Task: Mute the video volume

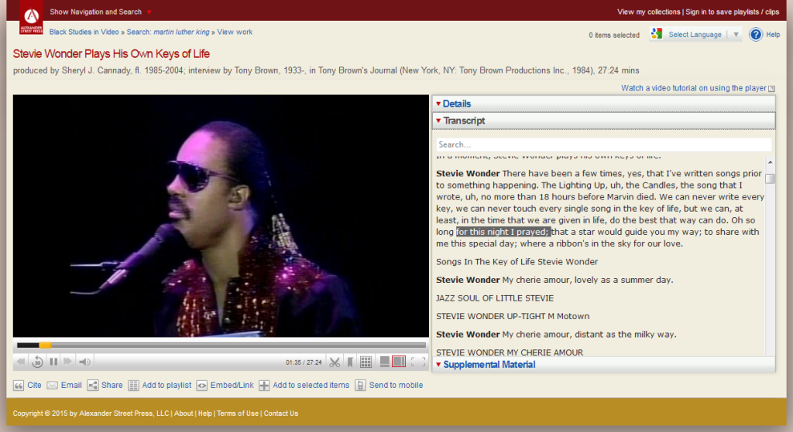Action: pyautogui.click(x=85, y=362)
